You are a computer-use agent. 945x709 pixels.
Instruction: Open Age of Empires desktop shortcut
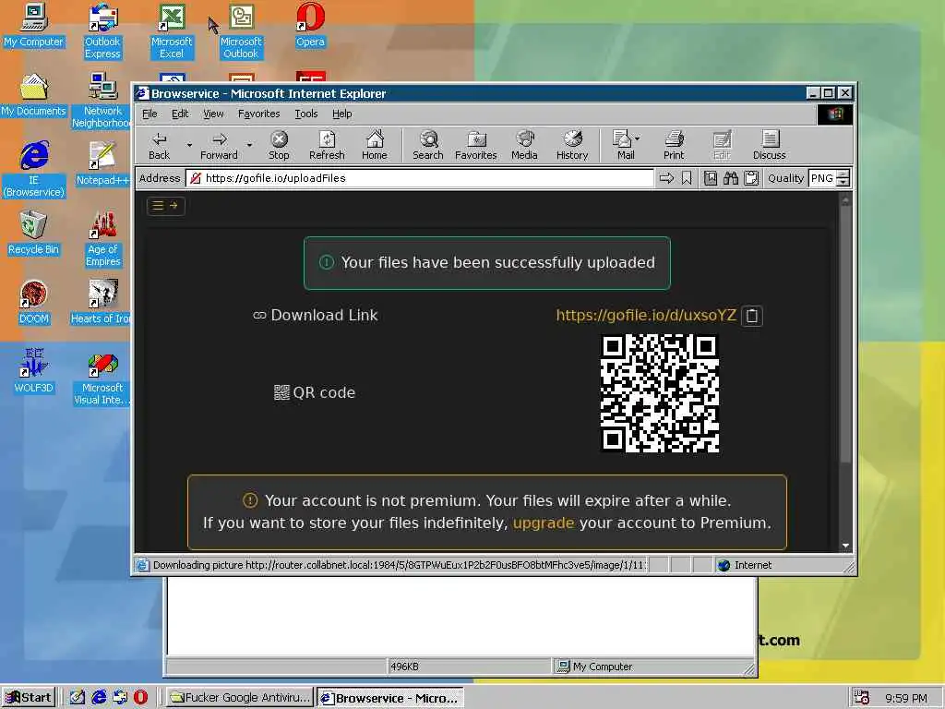(x=103, y=239)
